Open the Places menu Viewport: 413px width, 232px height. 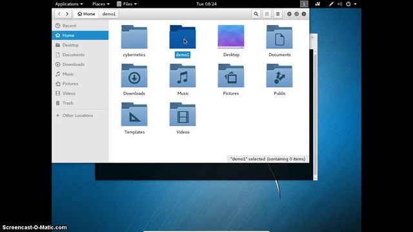(101, 4)
